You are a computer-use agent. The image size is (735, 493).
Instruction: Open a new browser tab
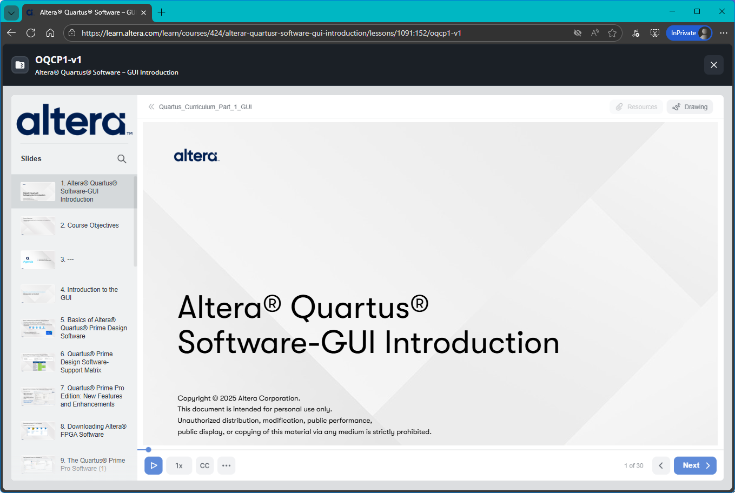161,12
